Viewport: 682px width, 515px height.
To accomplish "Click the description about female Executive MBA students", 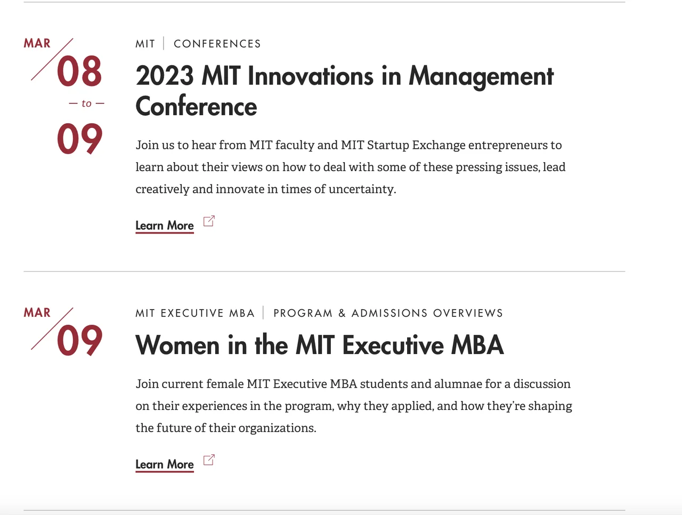I will tap(353, 406).
